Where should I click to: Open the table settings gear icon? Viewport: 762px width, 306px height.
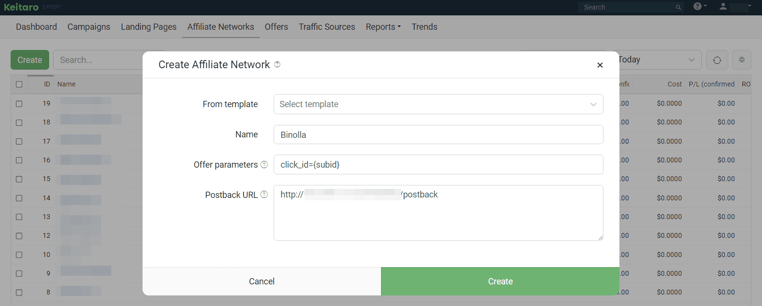point(742,60)
